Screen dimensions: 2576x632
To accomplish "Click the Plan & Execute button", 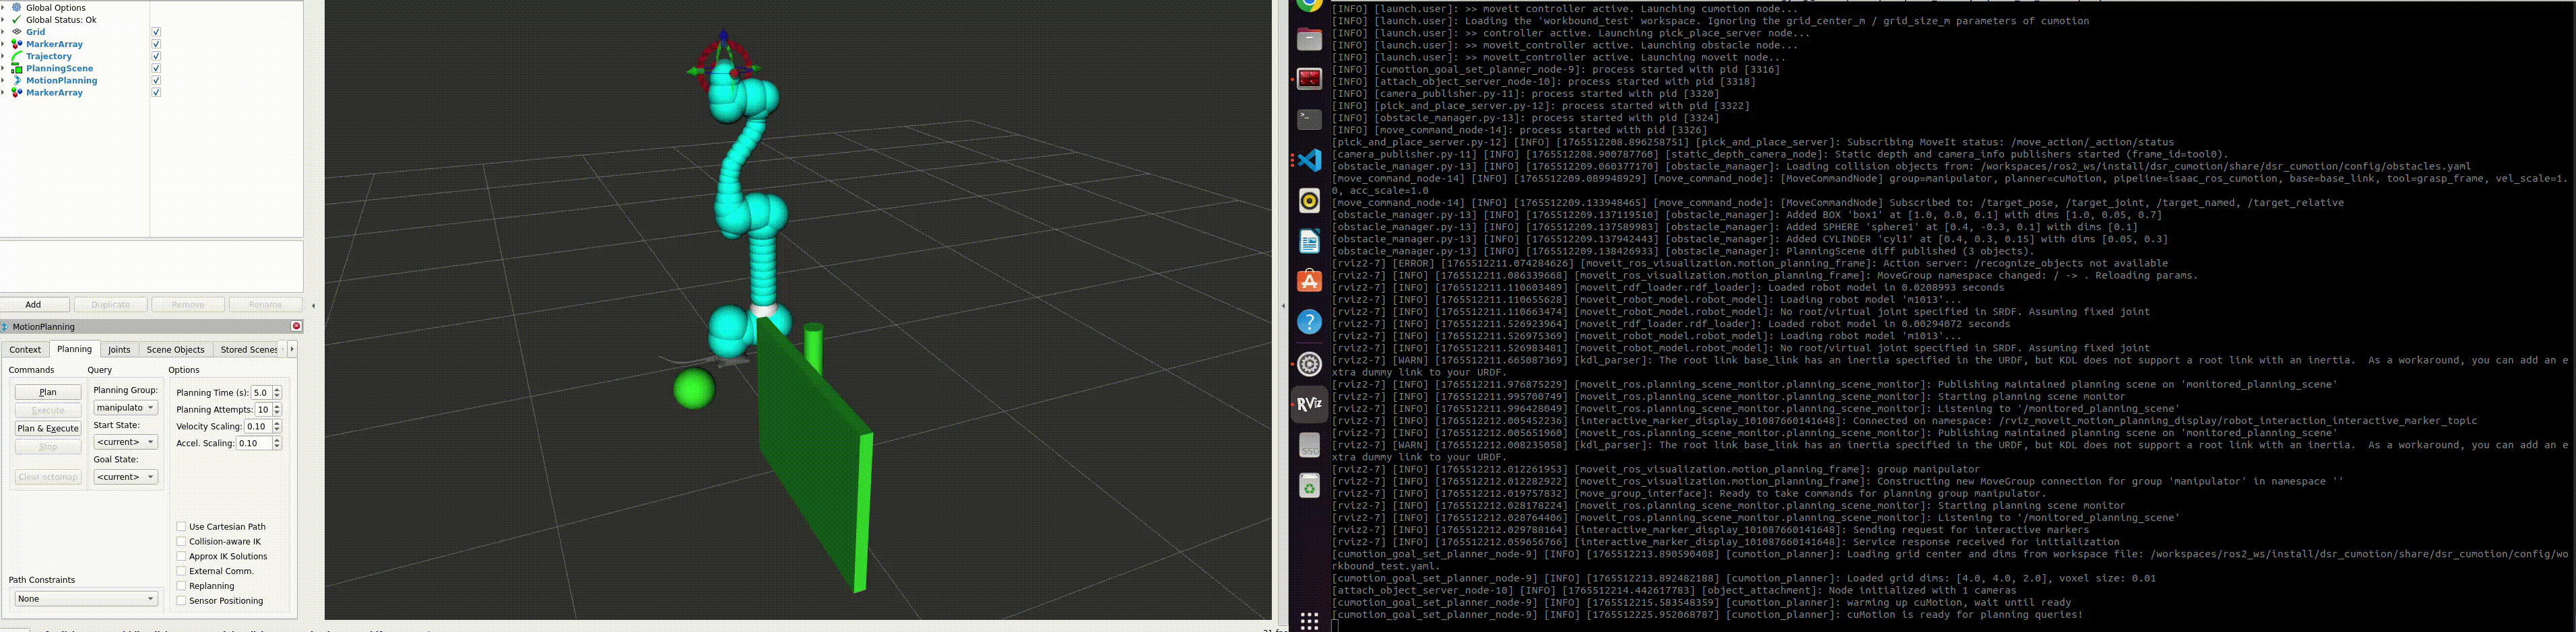I will pos(48,428).
